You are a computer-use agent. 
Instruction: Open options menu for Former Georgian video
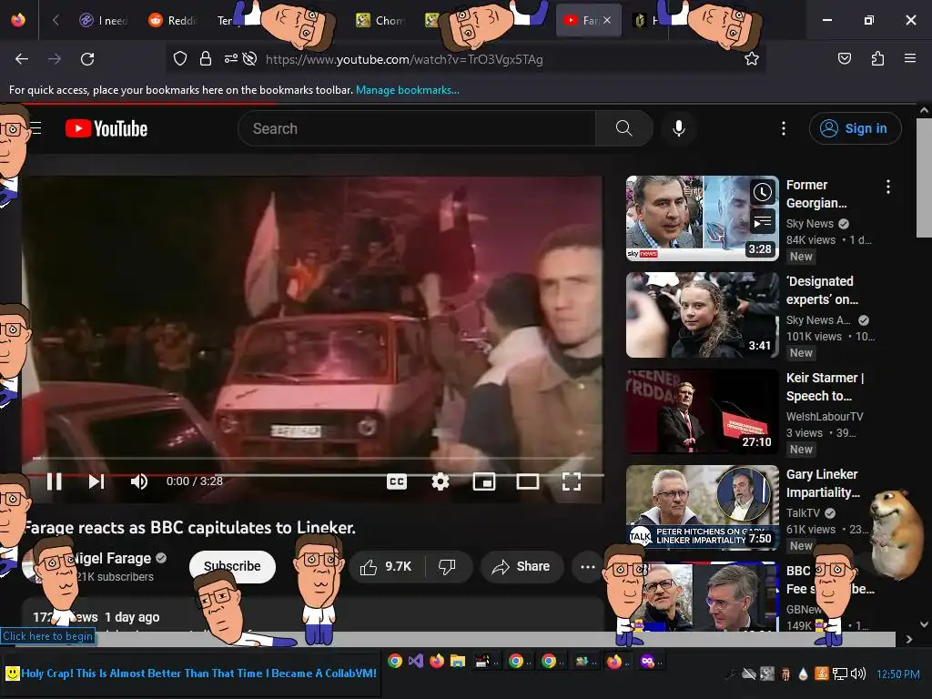888,187
